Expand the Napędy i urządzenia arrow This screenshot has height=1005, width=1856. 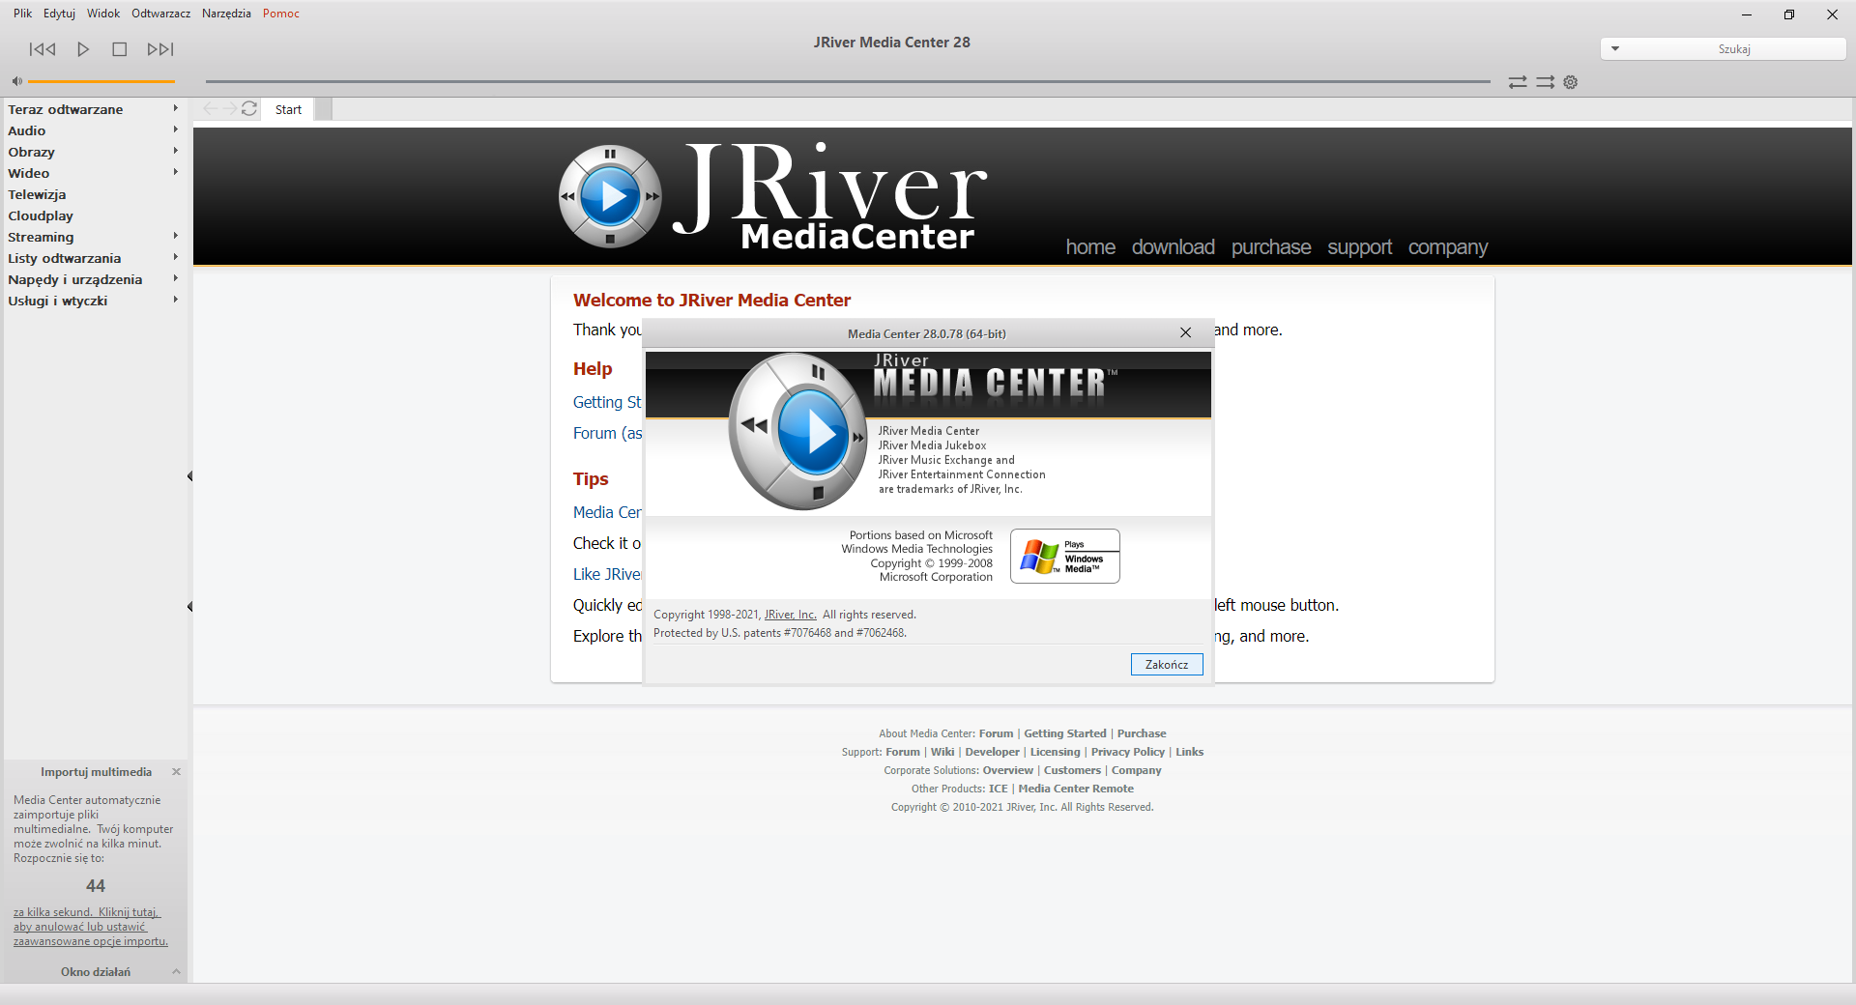[175, 278]
